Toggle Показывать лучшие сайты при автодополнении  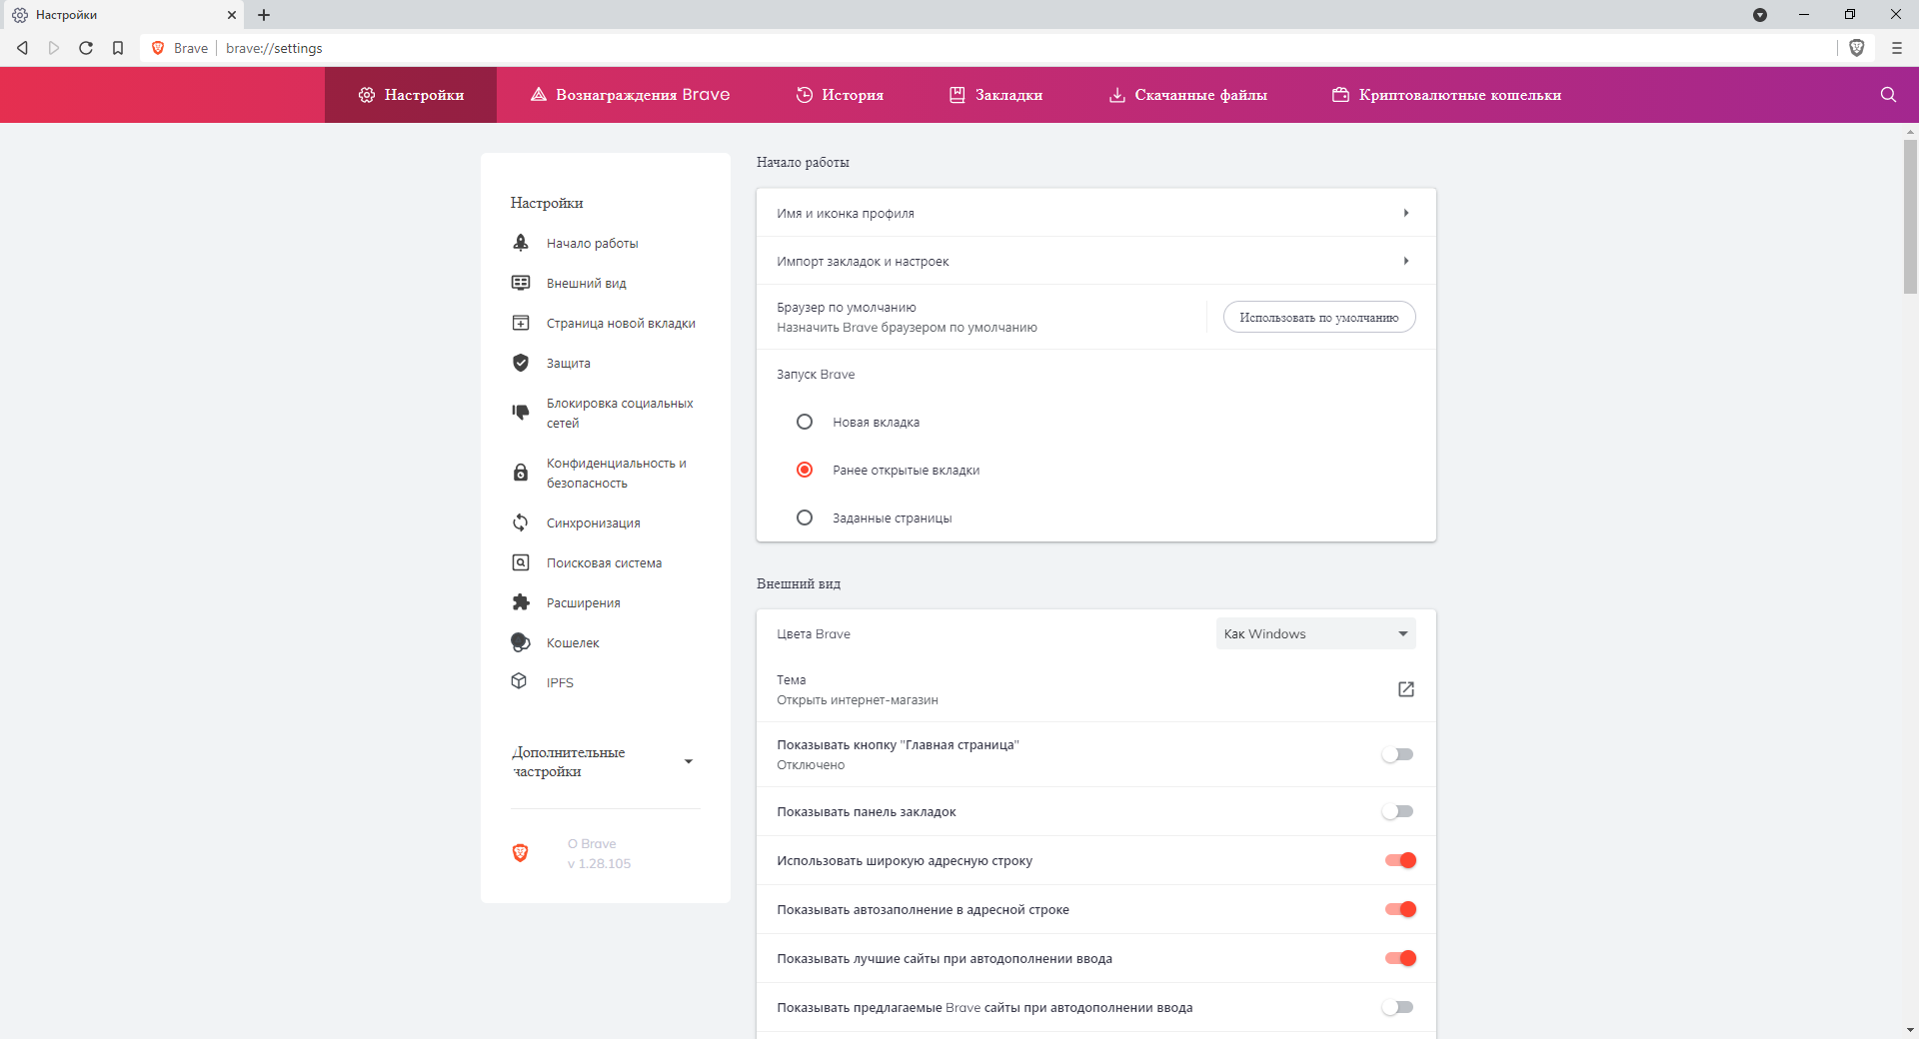[1400, 958]
